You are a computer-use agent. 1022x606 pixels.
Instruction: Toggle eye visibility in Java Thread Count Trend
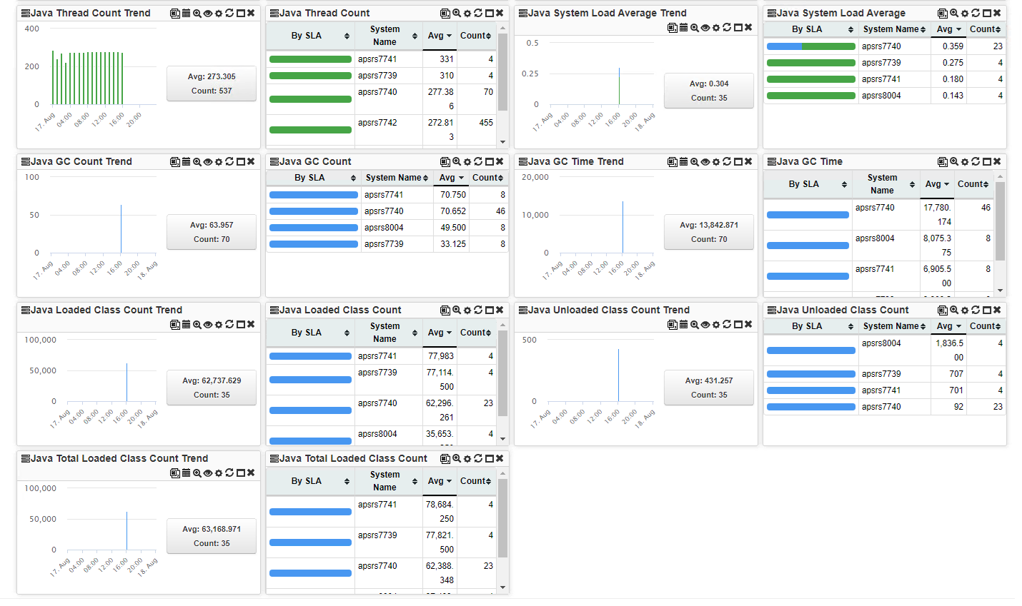pyautogui.click(x=207, y=14)
